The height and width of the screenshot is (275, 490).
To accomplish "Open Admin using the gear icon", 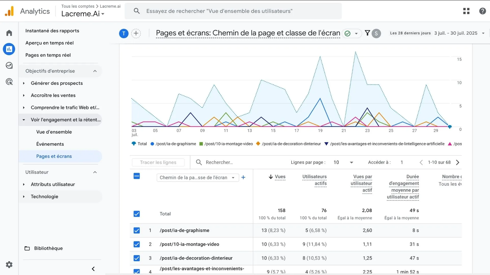I will (9, 265).
